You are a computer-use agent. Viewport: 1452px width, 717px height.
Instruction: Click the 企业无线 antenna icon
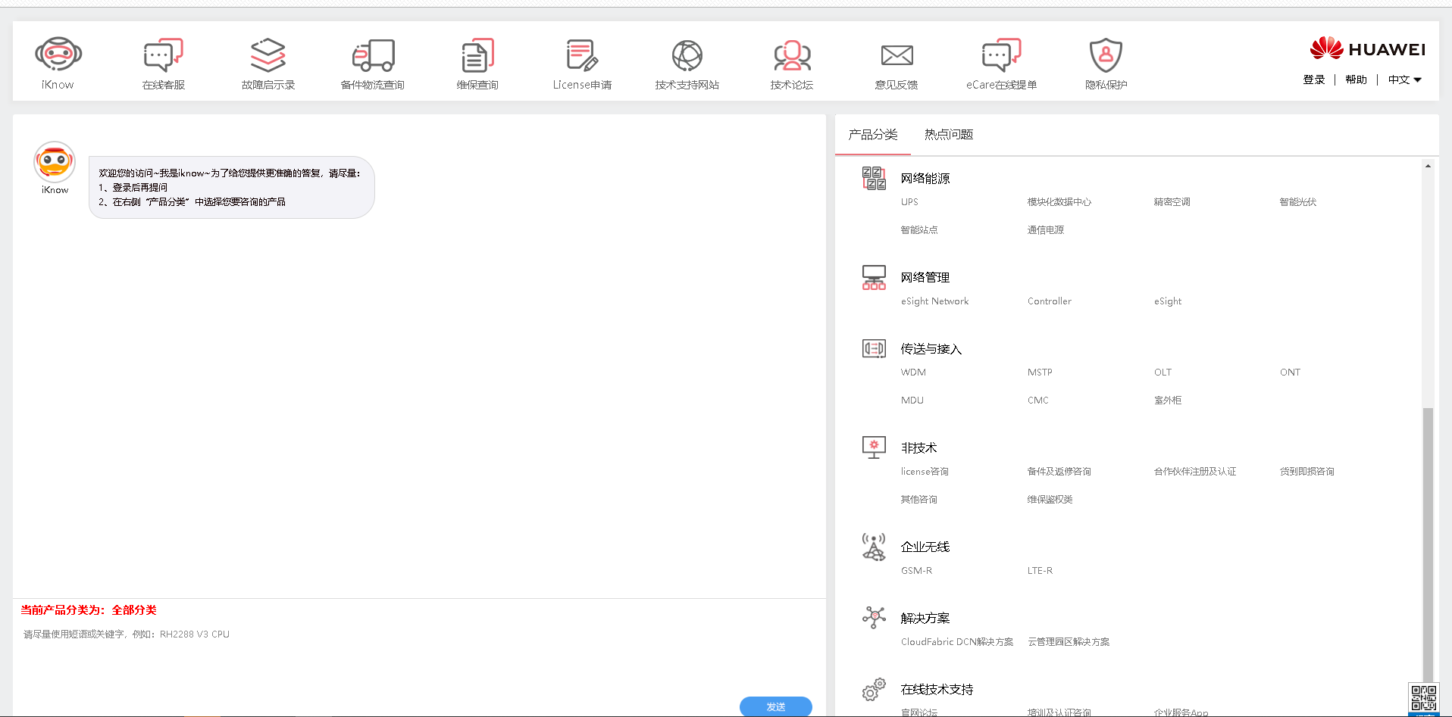[874, 547]
